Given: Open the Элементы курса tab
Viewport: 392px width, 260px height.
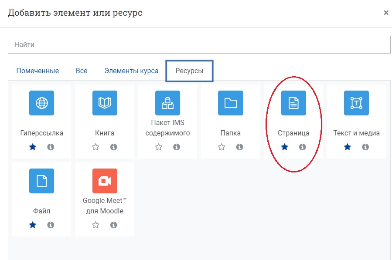Looking at the screenshot, I should click(x=131, y=71).
